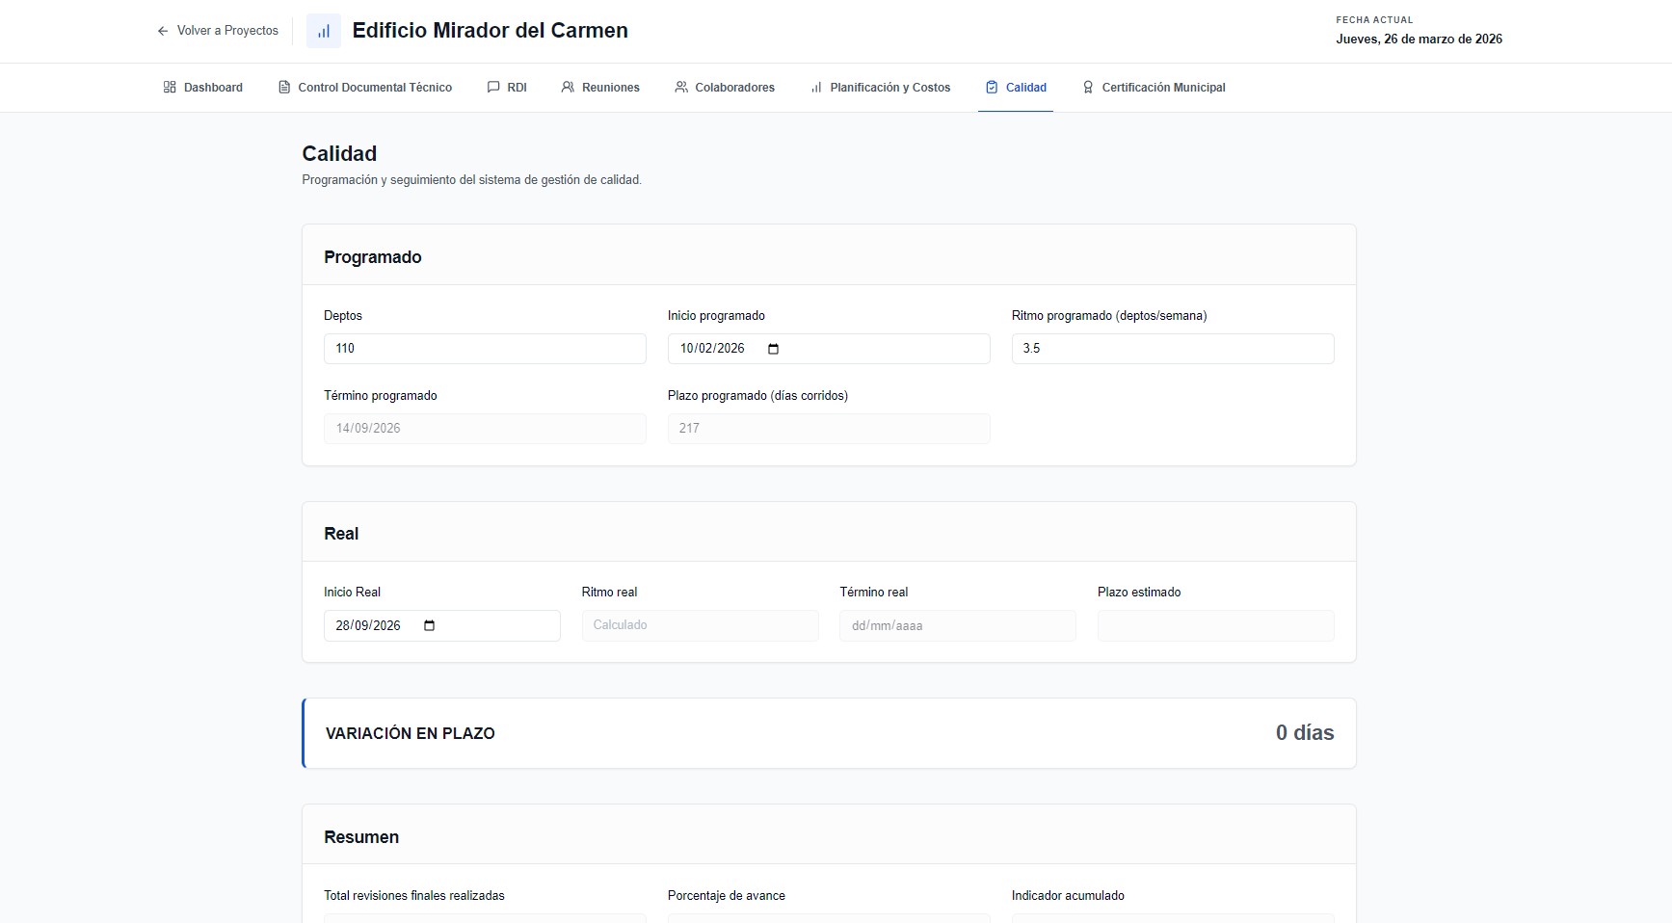The height and width of the screenshot is (923, 1672).
Task: Click the Inicio programado date field
Action: (x=829, y=349)
